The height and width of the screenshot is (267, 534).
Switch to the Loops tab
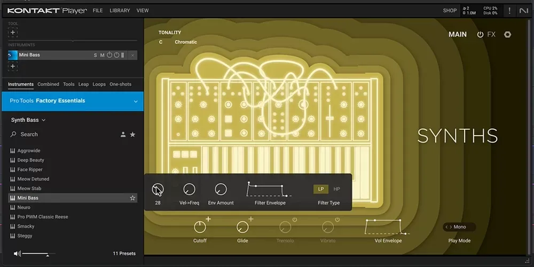point(99,84)
